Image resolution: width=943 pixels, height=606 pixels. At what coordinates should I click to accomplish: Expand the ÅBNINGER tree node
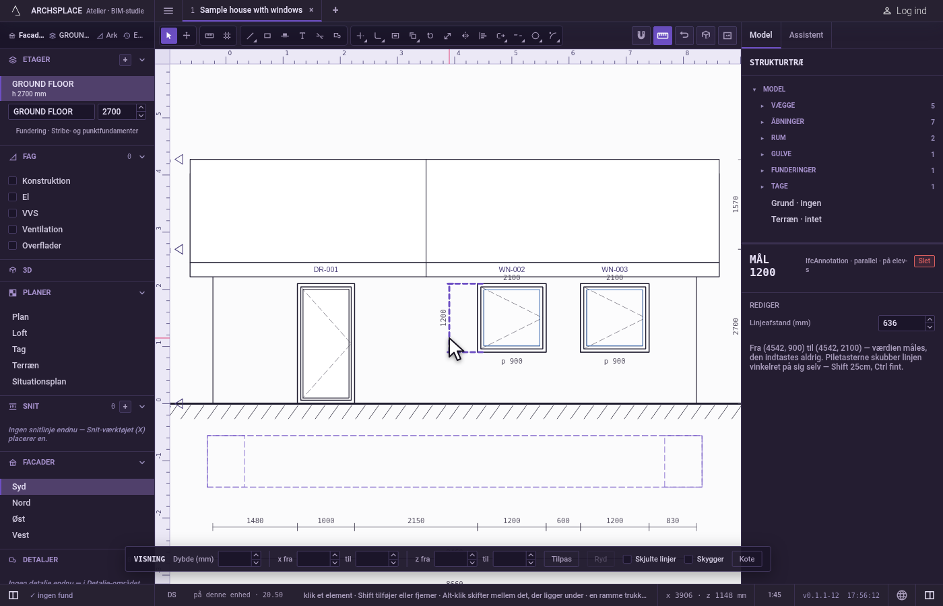pyautogui.click(x=762, y=122)
